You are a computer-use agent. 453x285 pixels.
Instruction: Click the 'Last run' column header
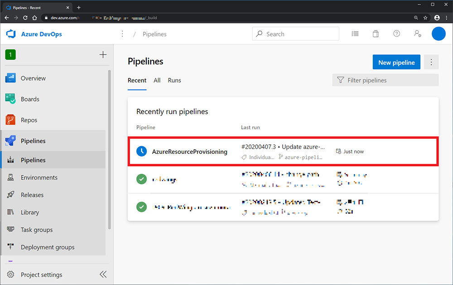pos(250,127)
